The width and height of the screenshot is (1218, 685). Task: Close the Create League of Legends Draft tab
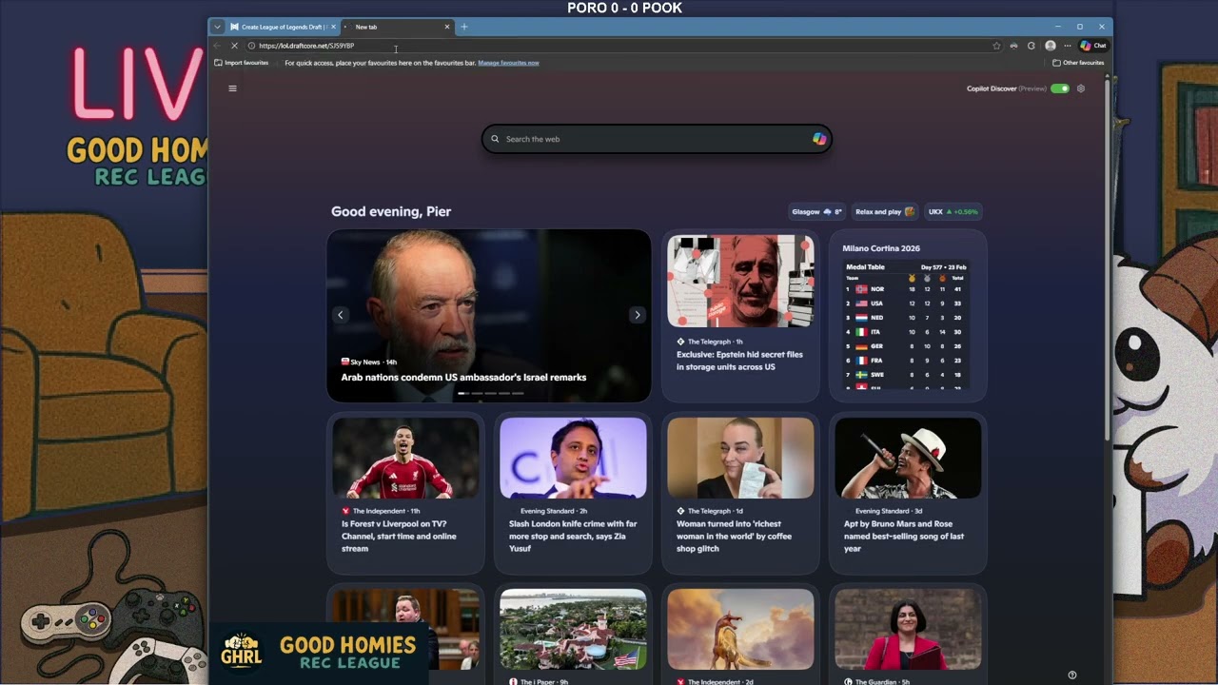click(333, 27)
